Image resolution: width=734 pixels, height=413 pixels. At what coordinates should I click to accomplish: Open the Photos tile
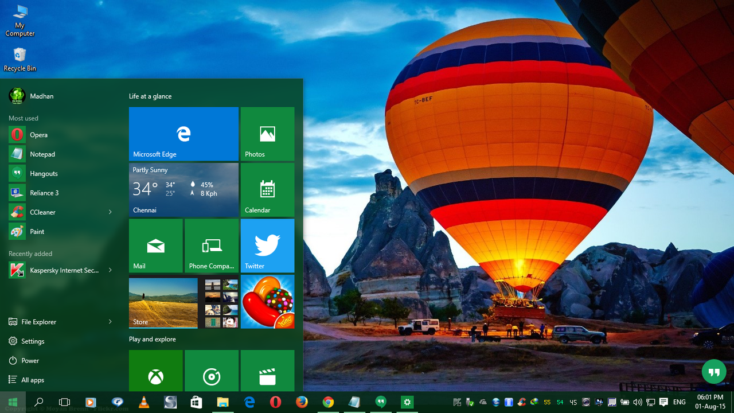point(267,134)
